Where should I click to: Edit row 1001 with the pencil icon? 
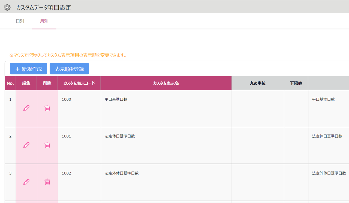click(26, 145)
